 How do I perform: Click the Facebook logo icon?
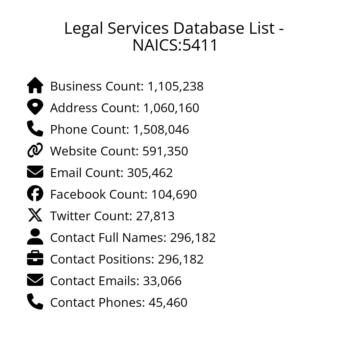pos(35,194)
